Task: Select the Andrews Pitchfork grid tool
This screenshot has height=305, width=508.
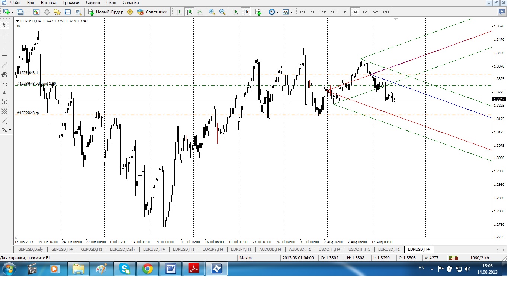Action: pyautogui.click(x=4, y=111)
